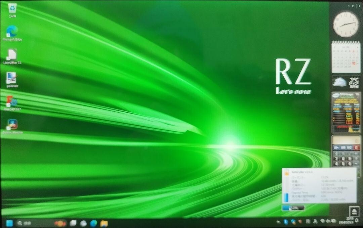Add a gadget with the sidebar plus
Image resolution: width=363 pixels, height=228 pixels.
(359, 6)
